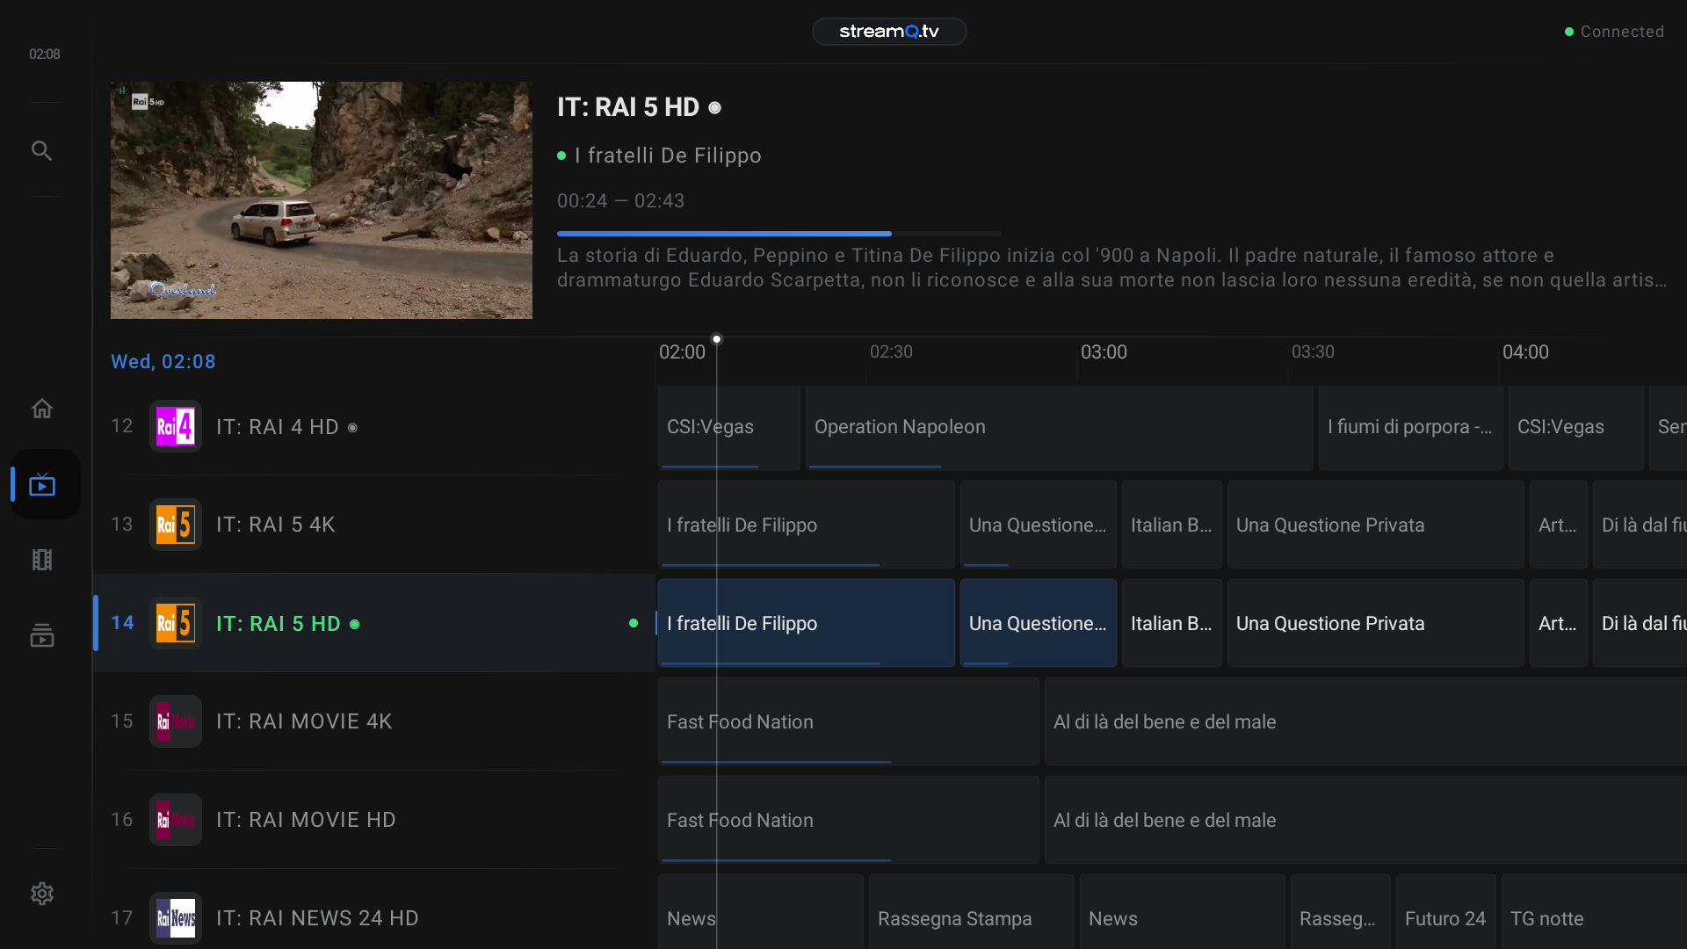Click the Connected status indicator

[1614, 32]
